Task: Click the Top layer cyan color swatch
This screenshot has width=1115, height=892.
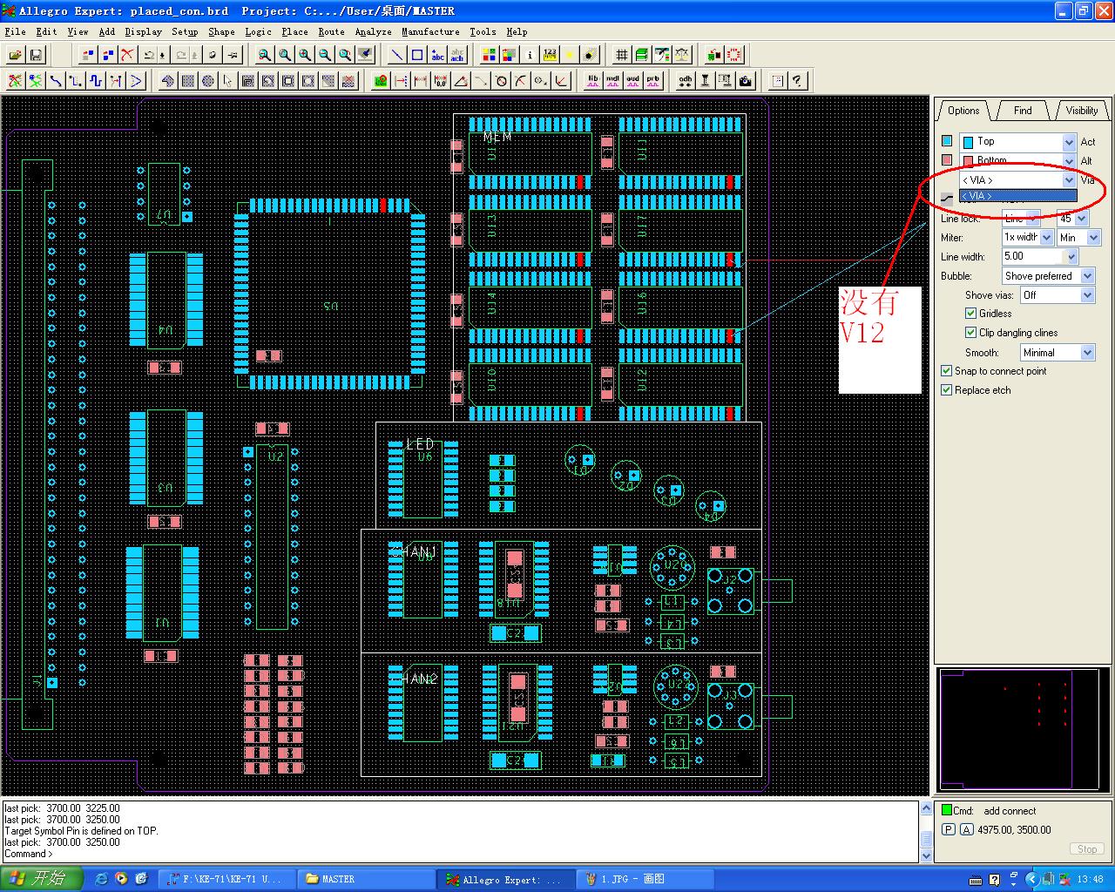Action: click(x=947, y=141)
